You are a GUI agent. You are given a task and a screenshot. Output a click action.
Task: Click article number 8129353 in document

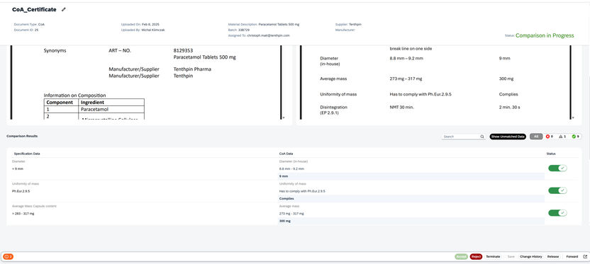(183, 50)
